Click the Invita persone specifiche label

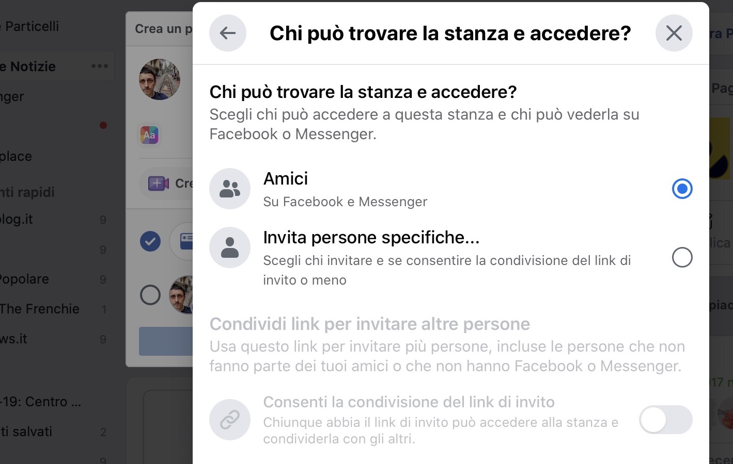(x=371, y=237)
